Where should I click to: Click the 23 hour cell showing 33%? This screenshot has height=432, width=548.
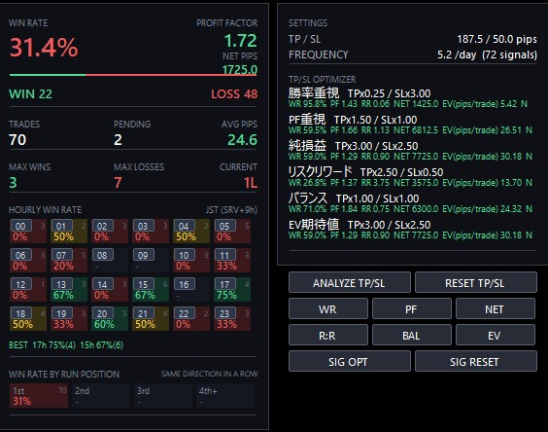[x=232, y=318]
